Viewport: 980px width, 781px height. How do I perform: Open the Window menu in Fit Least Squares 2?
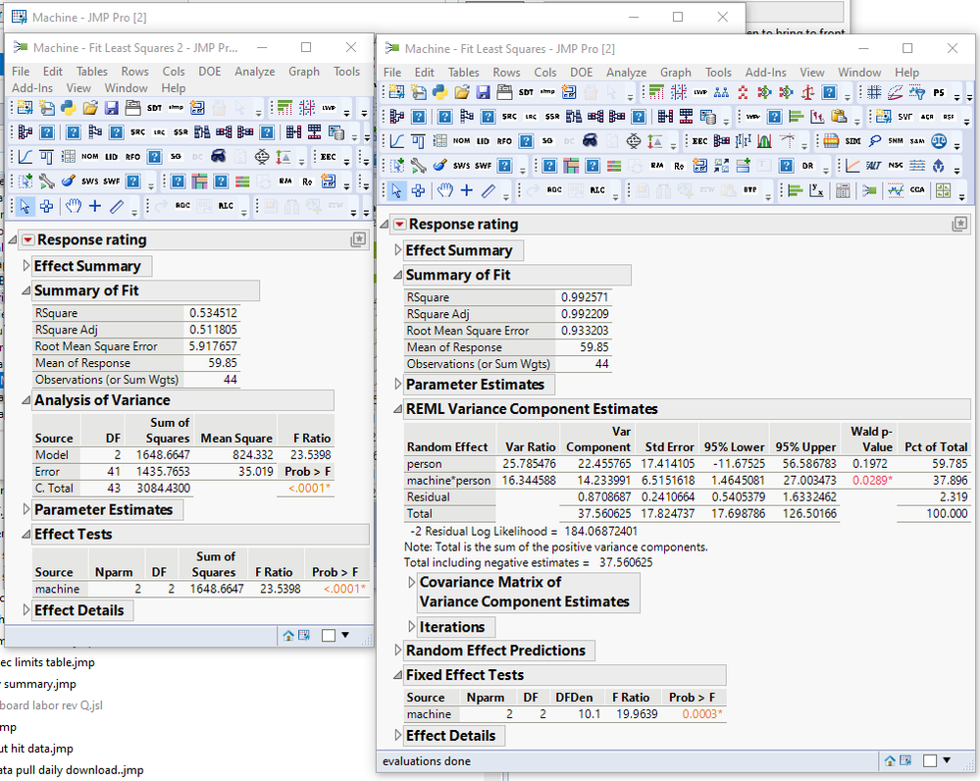(126, 88)
